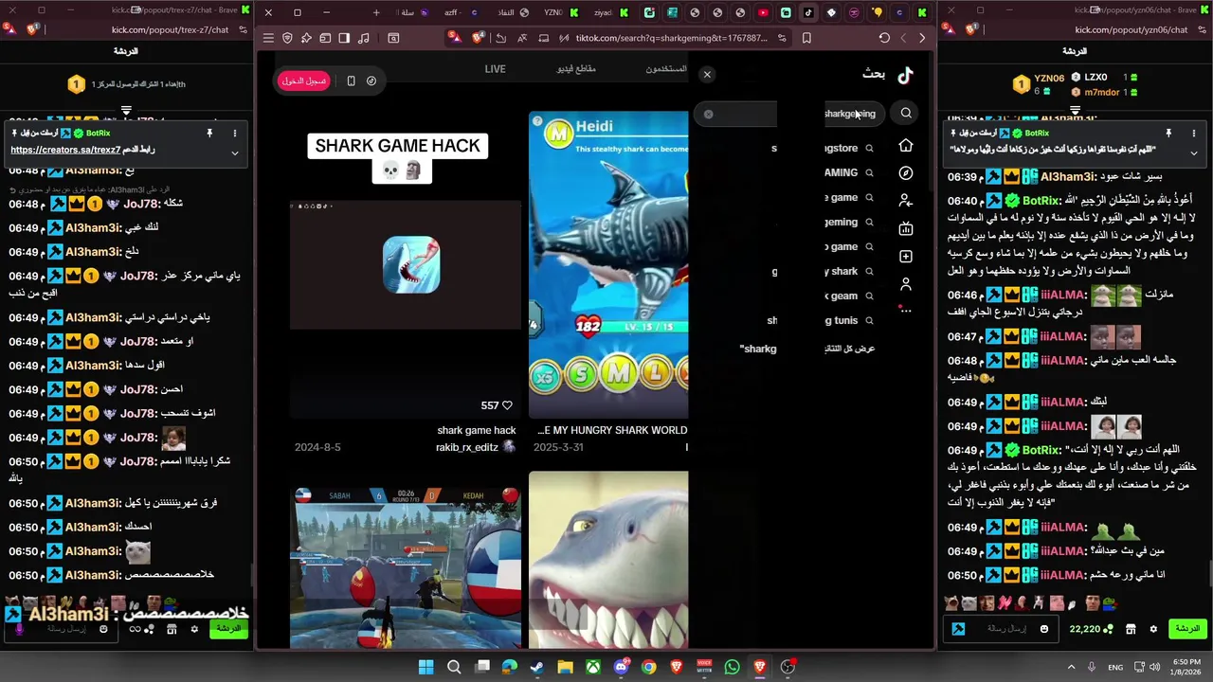Open emoji picker in right chat input
This screenshot has width=1213, height=682.
tap(1044, 629)
